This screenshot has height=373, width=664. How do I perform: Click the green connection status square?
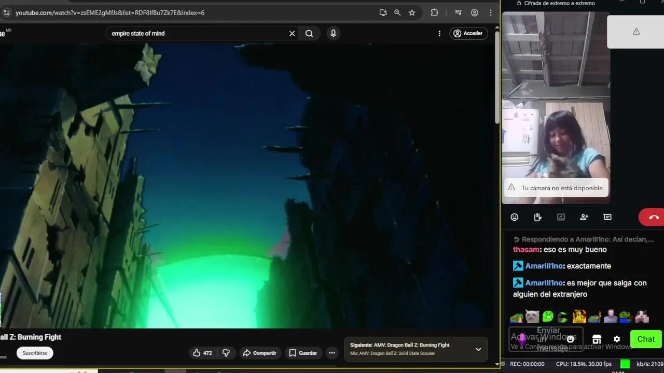[x=625, y=364]
